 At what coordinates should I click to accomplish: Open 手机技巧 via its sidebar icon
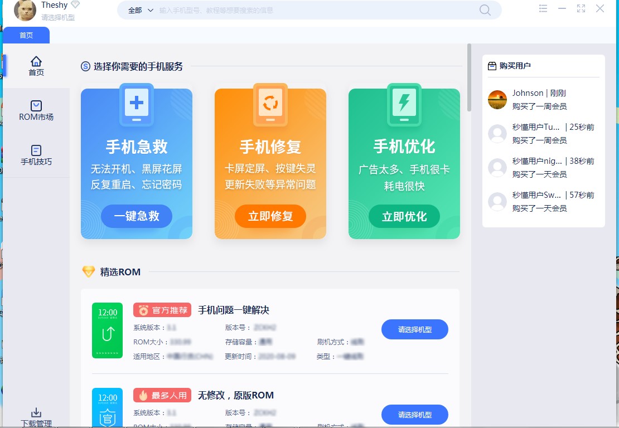[36, 150]
